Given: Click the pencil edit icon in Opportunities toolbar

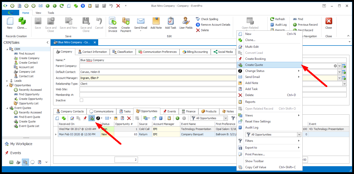Looking at the screenshot, I should pyautogui.click(x=72, y=118).
